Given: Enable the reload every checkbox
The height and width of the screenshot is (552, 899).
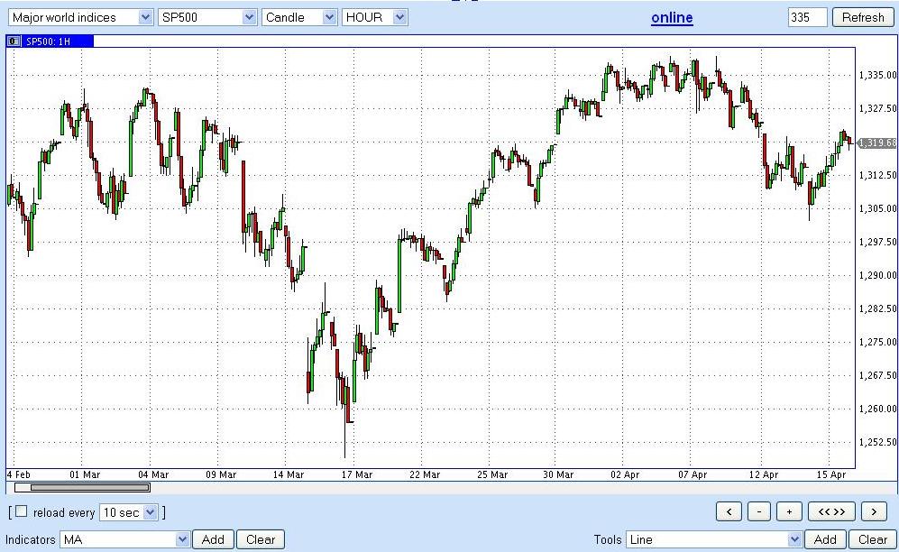Looking at the screenshot, I should pyautogui.click(x=22, y=511).
